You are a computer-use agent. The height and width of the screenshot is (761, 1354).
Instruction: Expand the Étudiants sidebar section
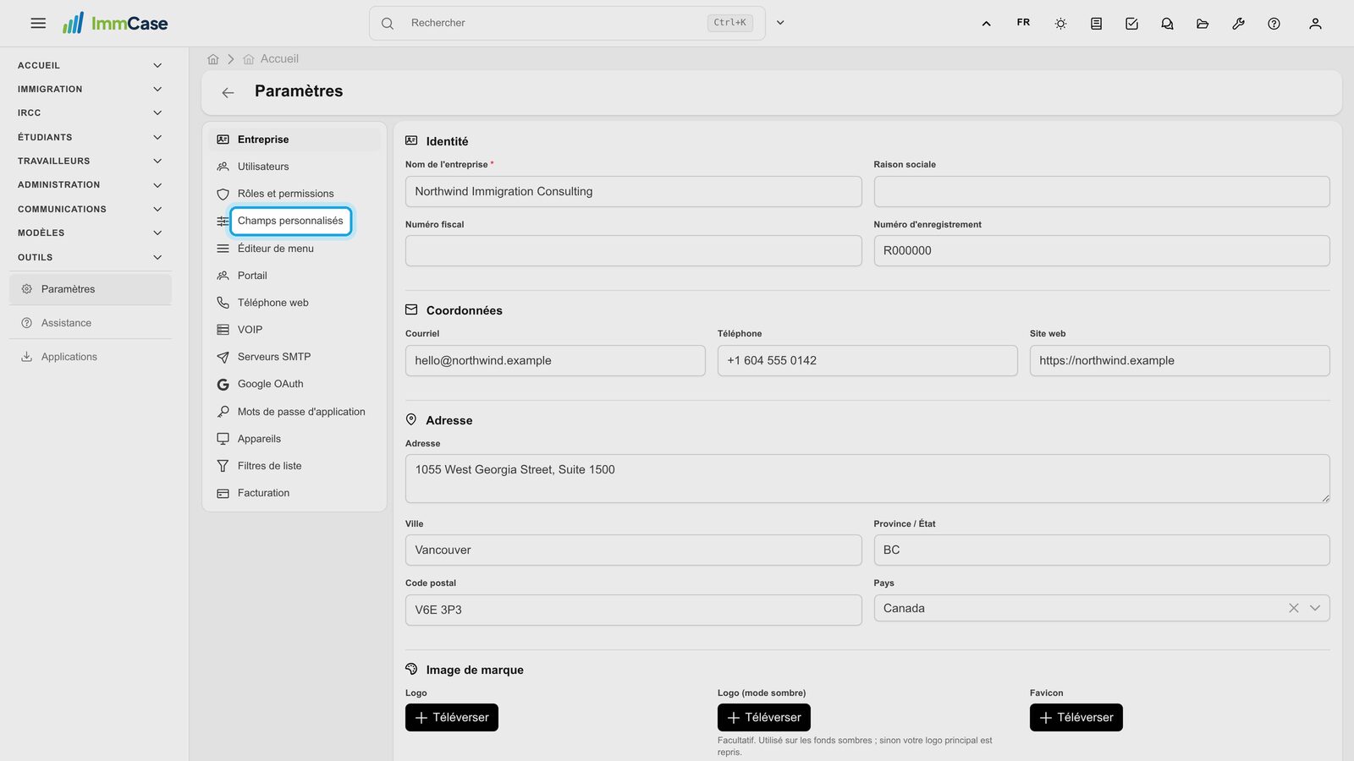tap(90, 137)
